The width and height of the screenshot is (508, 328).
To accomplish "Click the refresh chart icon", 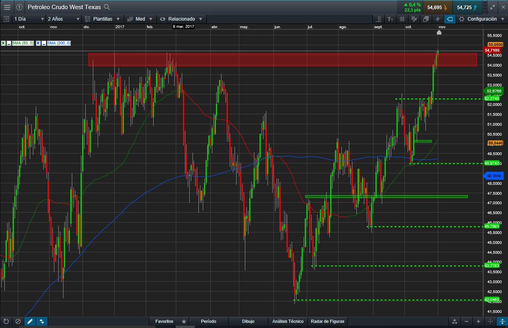I will (6, 322).
